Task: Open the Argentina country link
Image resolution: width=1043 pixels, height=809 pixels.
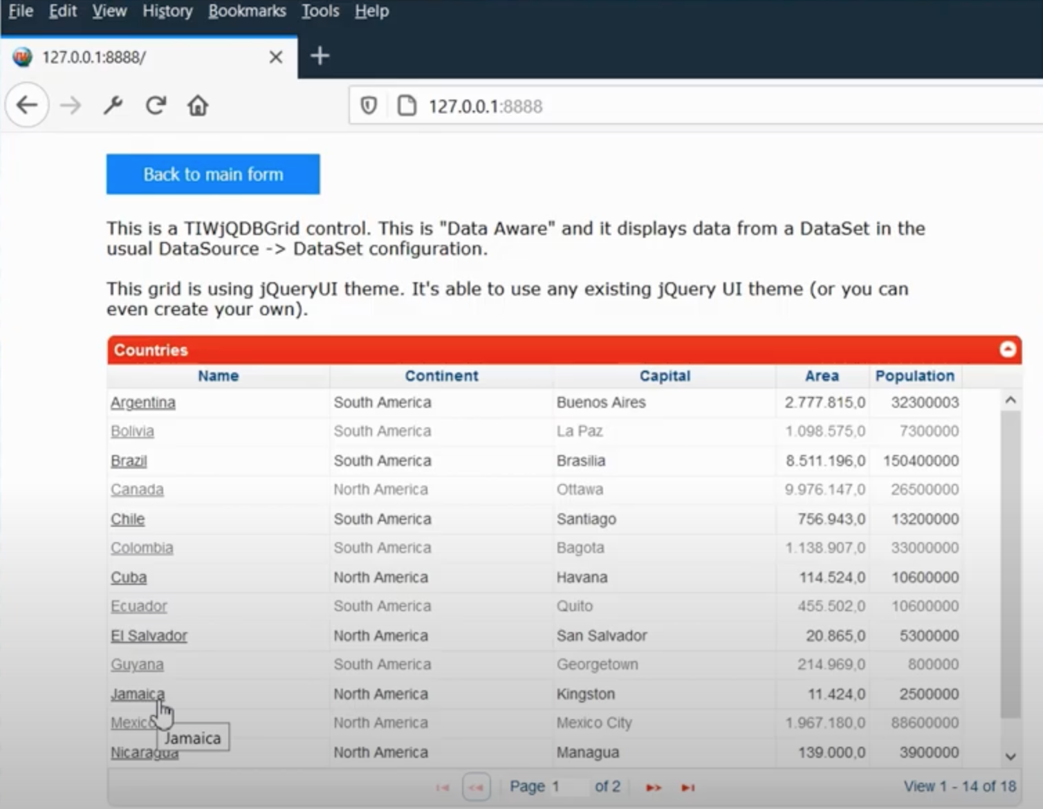Action: pos(143,402)
